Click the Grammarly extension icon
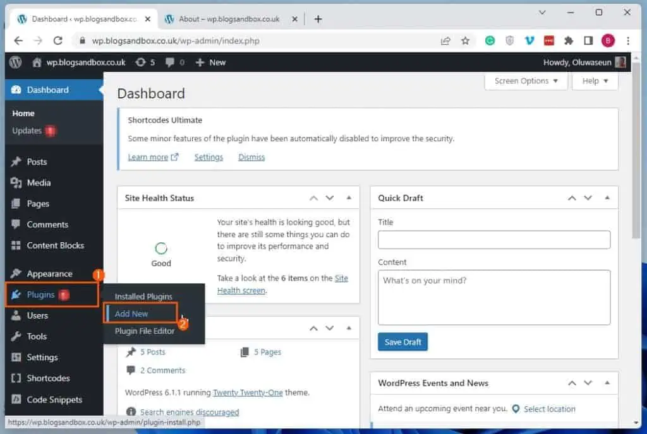The image size is (647, 434). click(490, 40)
